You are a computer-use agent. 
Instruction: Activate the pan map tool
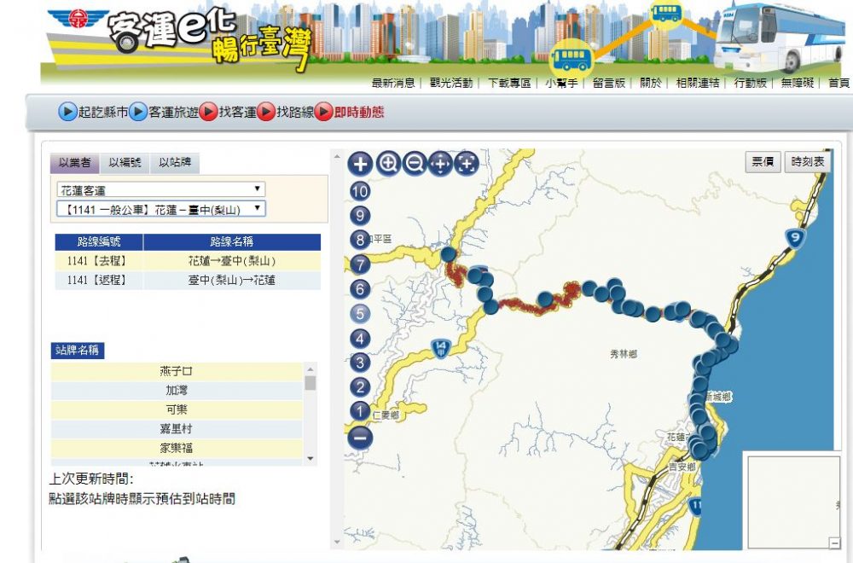coord(440,163)
